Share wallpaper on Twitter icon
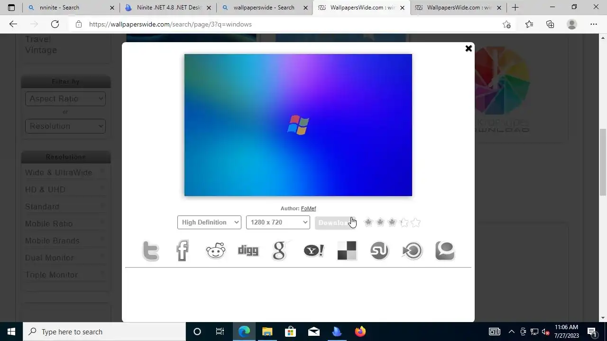 click(x=151, y=251)
